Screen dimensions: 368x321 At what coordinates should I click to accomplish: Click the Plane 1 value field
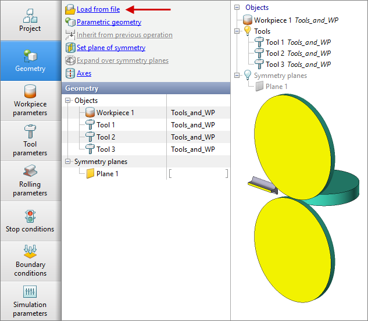(x=198, y=173)
